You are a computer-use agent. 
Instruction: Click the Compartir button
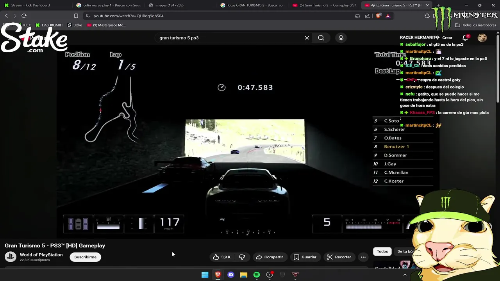click(x=270, y=257)
